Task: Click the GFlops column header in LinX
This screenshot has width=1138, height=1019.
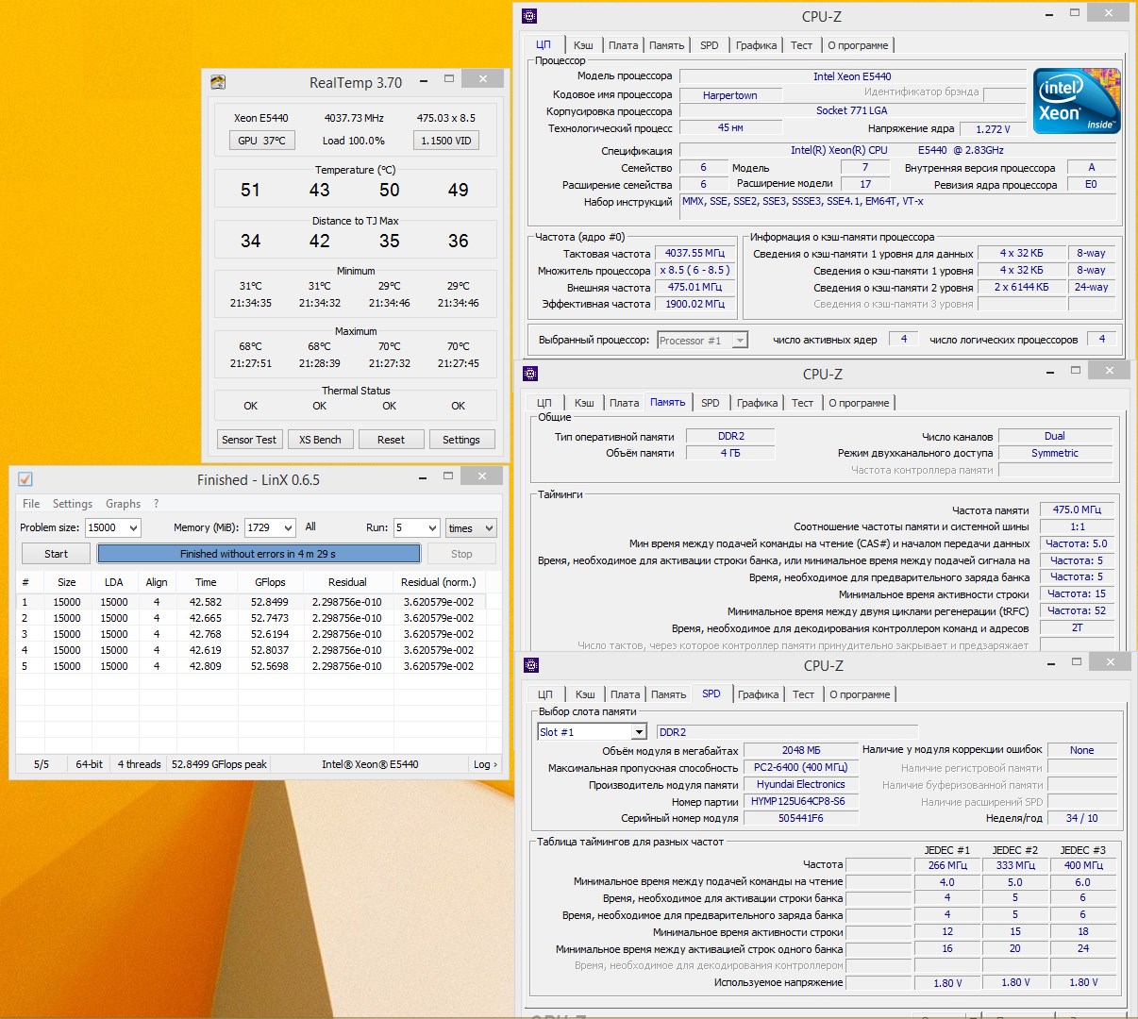Action: click(x=270, y=582)
